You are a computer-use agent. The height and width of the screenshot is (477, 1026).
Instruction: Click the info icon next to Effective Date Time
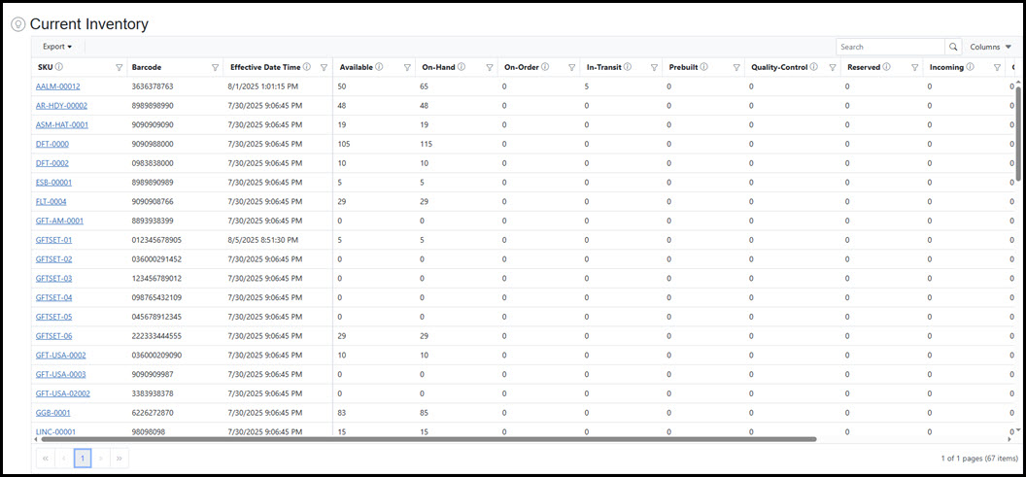tap(306, 67)
